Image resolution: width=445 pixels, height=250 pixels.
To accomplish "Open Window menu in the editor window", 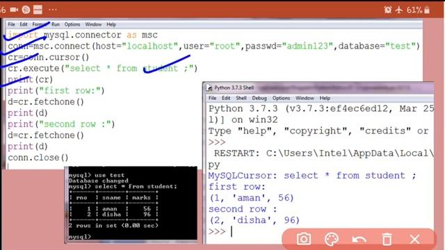I will (x=93, y=24).
